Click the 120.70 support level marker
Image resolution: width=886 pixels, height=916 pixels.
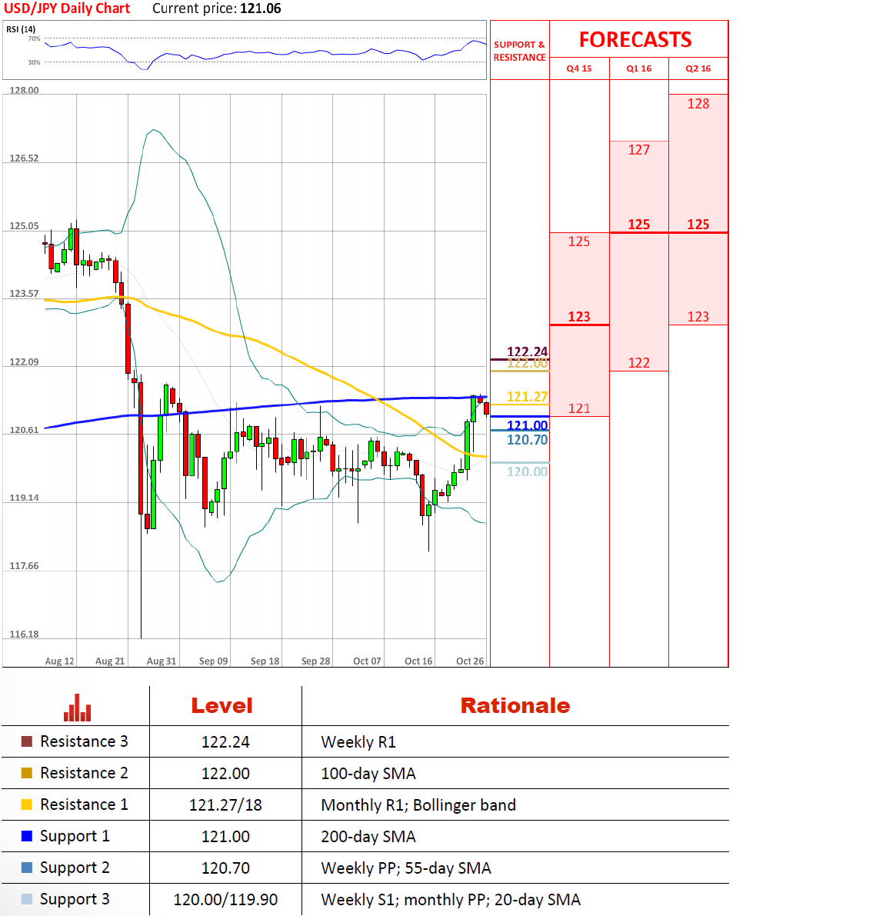[527, 440]
